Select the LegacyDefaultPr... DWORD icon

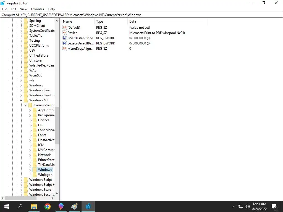click(x=65, y=43)
